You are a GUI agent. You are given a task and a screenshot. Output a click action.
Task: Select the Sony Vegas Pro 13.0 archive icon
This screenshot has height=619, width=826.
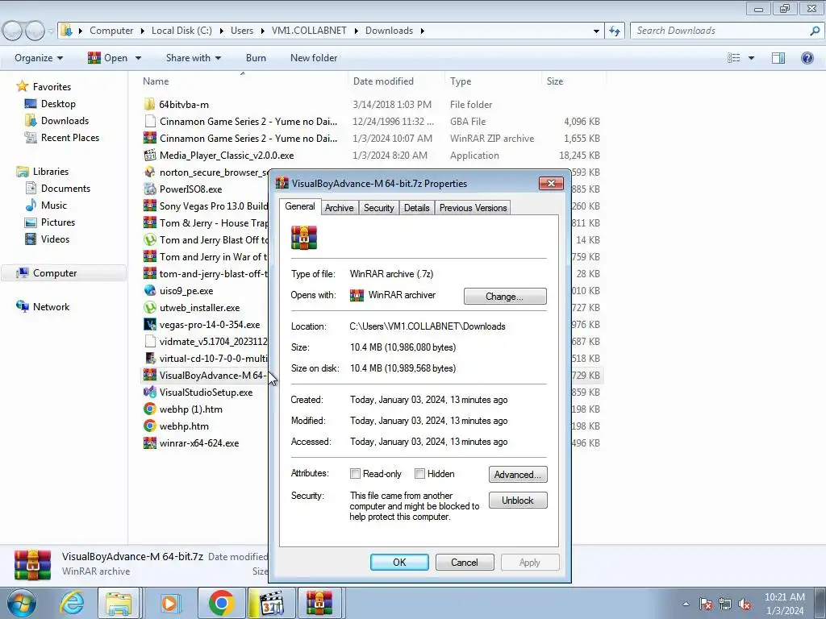click(x=149, y=206)
